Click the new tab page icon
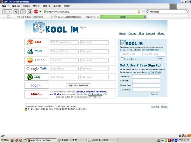This screenshot has height=143, width=191. pyautogui.click(x=189, y=17)
